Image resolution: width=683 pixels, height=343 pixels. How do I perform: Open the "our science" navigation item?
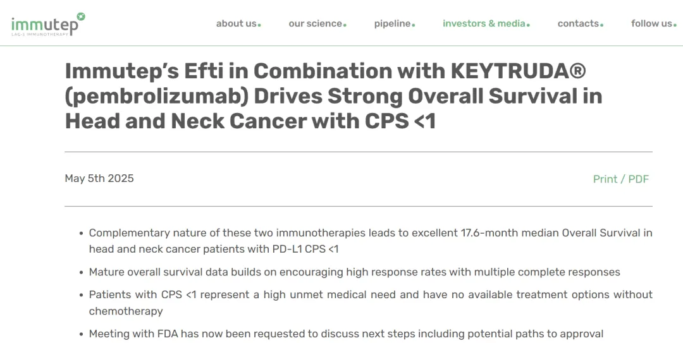pos(315,23)
